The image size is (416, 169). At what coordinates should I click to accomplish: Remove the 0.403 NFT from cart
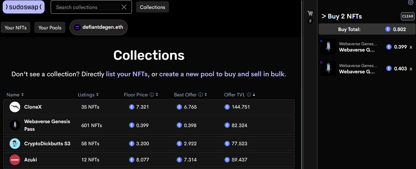coord(411,69)
